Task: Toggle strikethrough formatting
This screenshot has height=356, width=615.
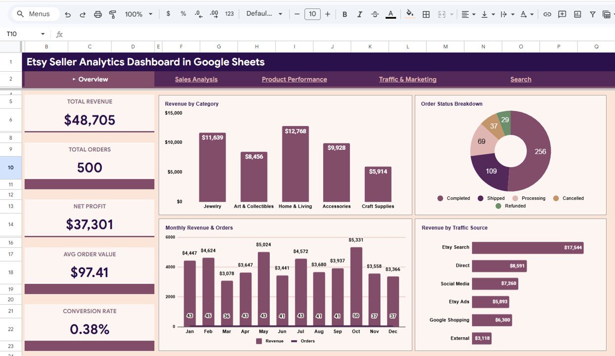Action: [x=375, y=14]
